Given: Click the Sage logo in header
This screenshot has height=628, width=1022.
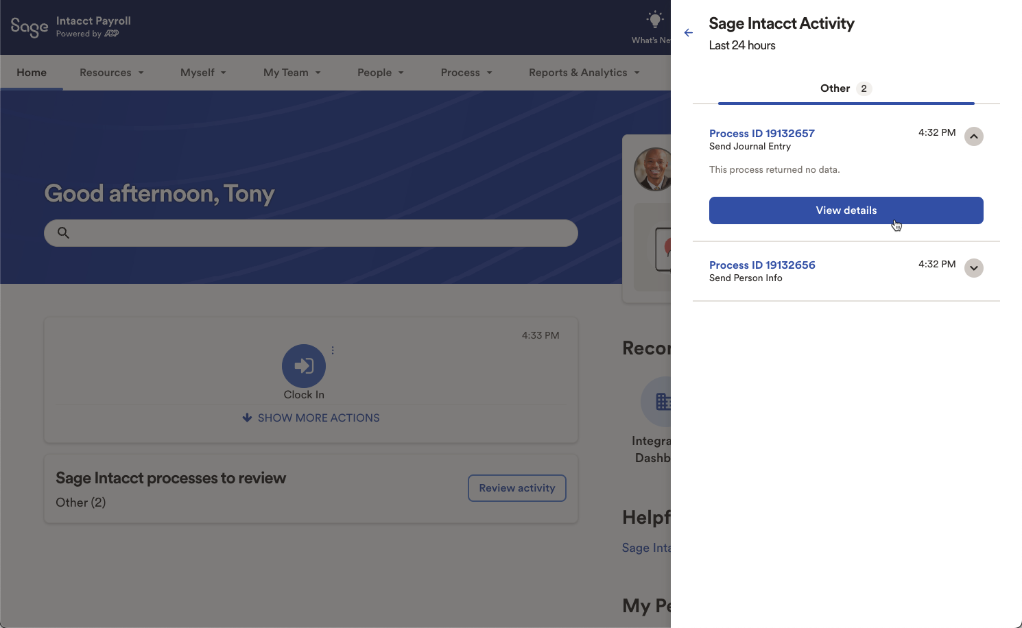Looking at the screenshot, I should point(29,27).
